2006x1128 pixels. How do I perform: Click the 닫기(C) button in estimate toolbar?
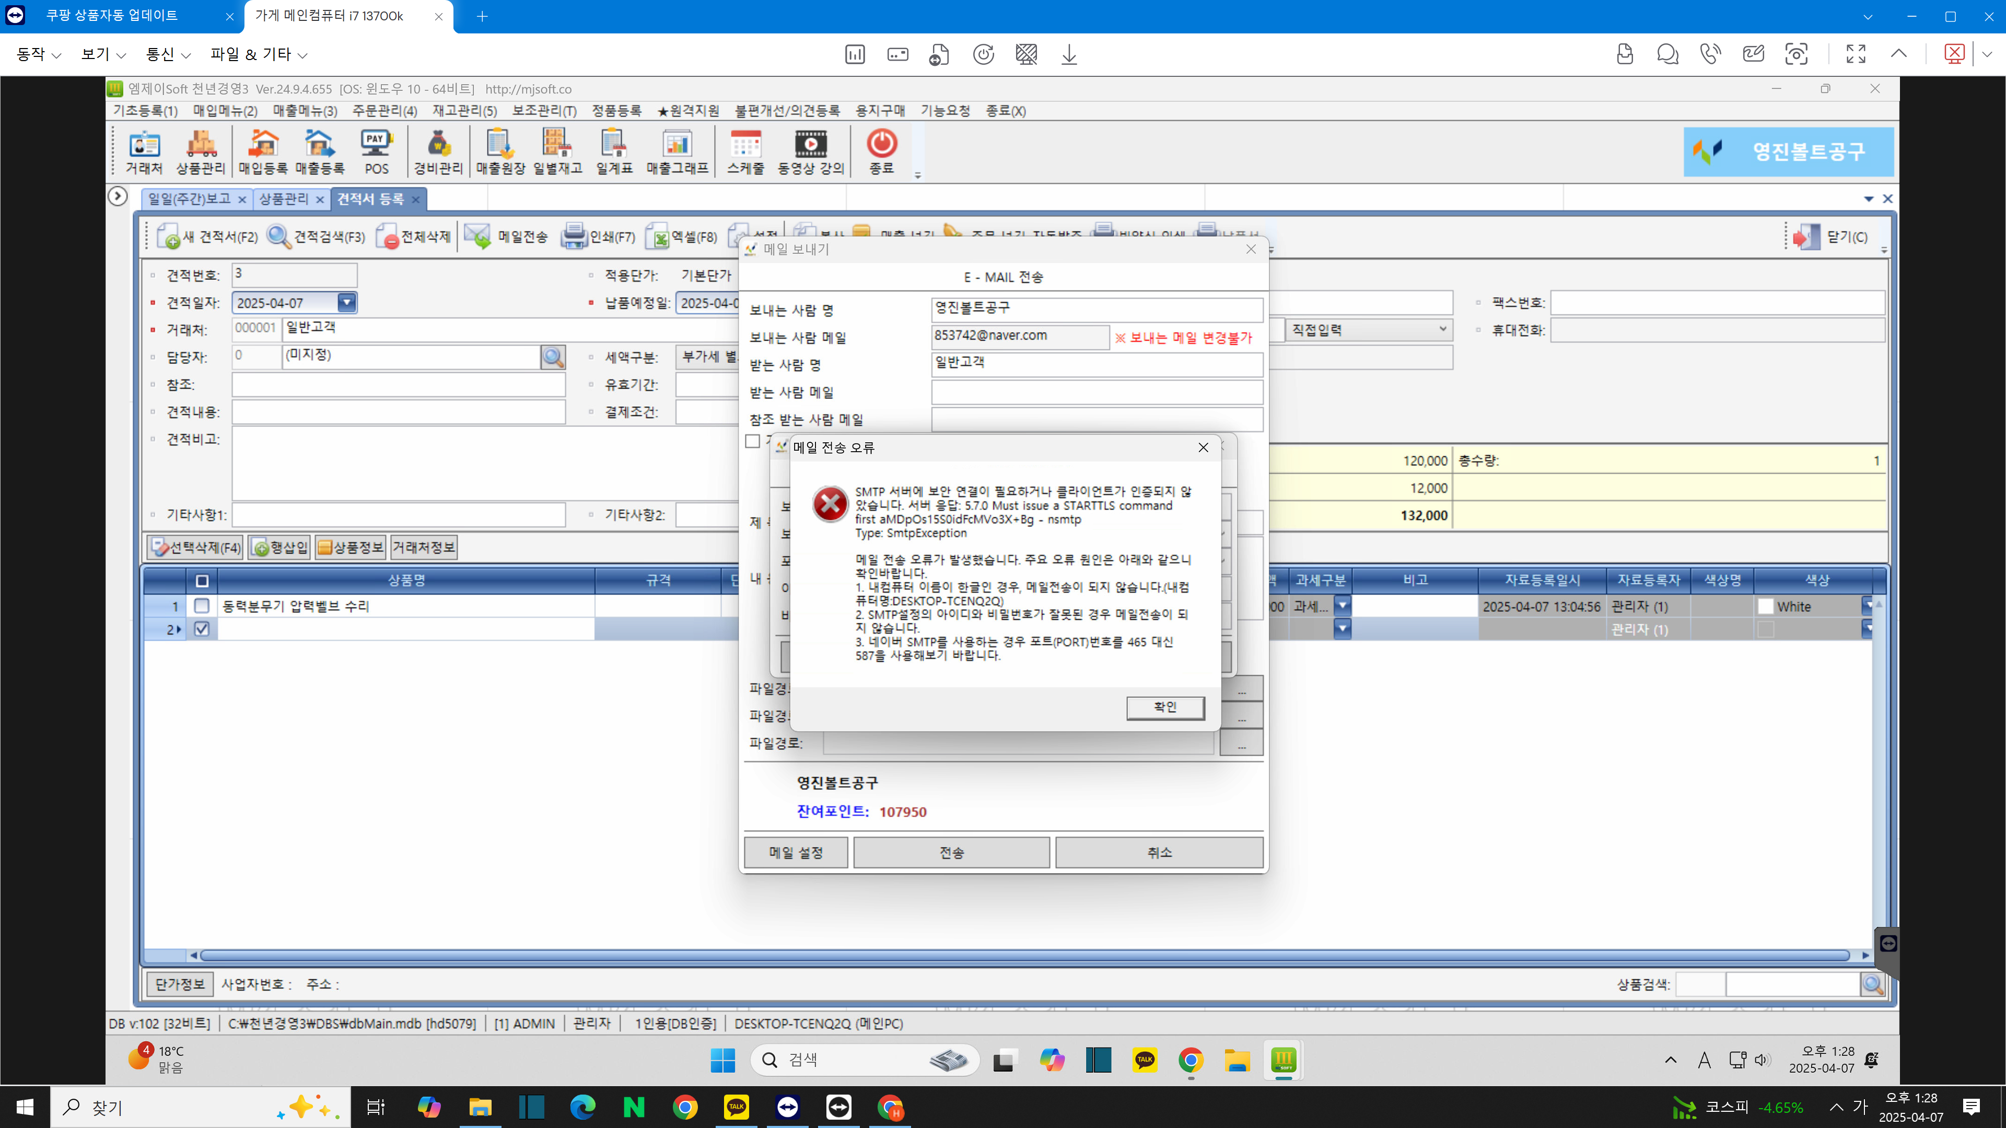click(x=1830, y=237)
